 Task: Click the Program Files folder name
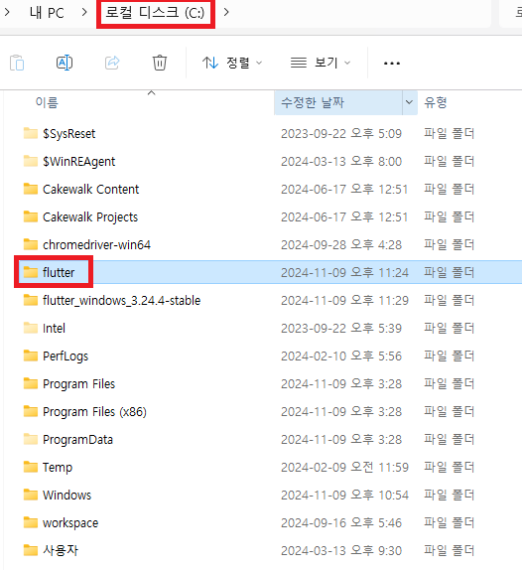78,384
